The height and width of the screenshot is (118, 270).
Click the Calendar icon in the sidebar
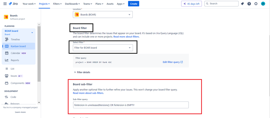point(7,53)
